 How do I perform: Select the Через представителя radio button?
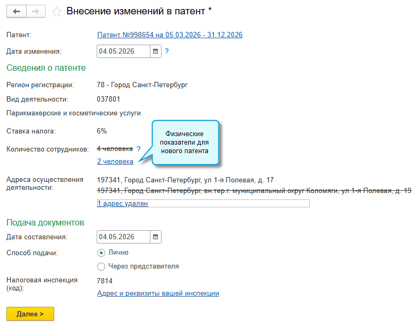tap(102, 266)
